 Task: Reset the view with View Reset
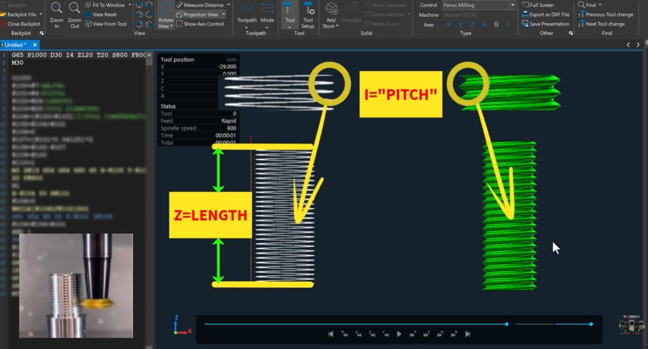pos(101,14)
